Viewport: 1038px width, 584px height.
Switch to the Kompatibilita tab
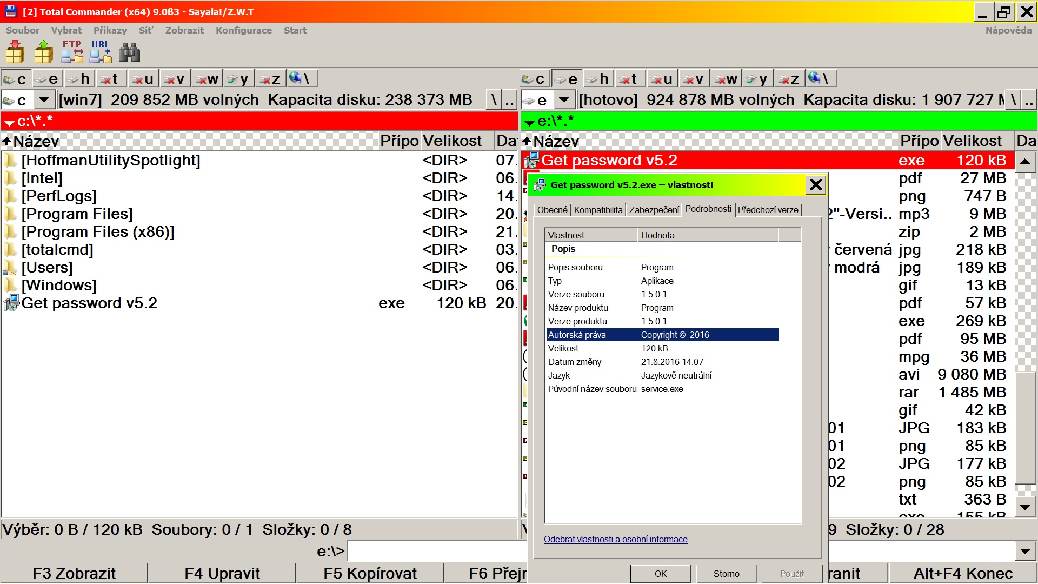(598, 210)
